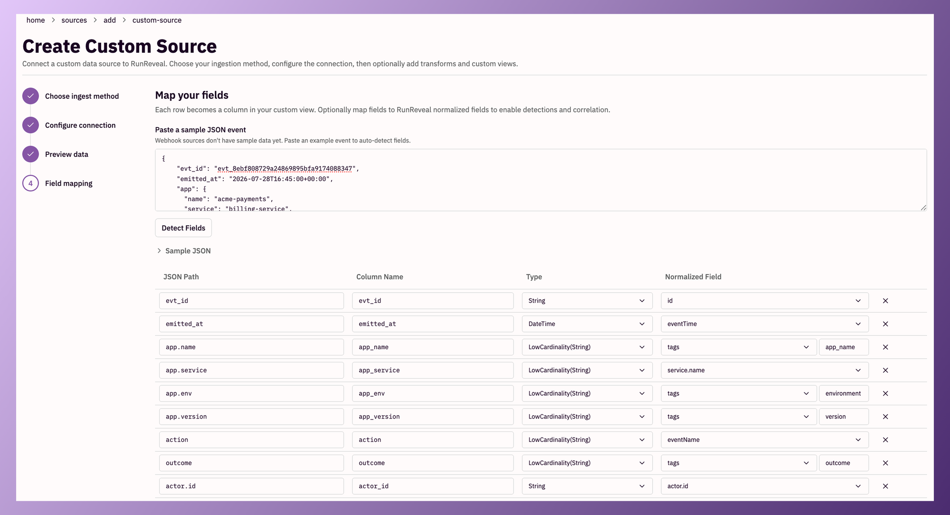Remove the emitted_at mapping row
The image size is (950, 515).
[x=885, y=324]
